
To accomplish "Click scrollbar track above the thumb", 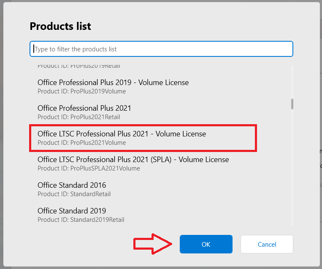I will click(x=292, y=82).
